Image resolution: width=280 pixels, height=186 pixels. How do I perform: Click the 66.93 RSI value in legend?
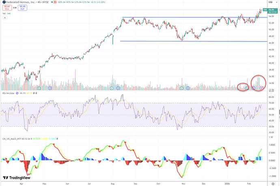coord(23,93)
